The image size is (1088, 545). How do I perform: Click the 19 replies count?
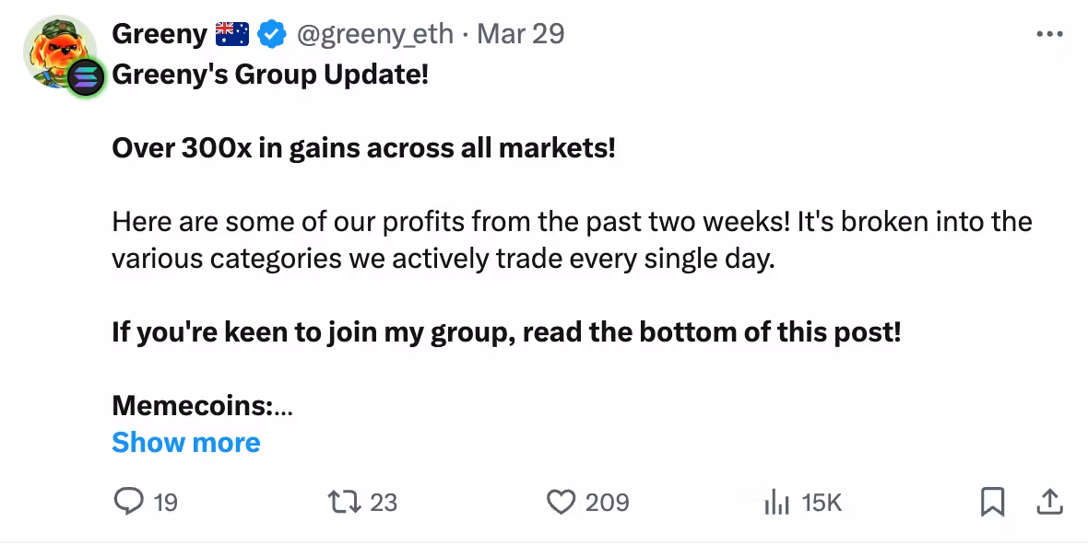pyautogui.click(x=165, y=503)
